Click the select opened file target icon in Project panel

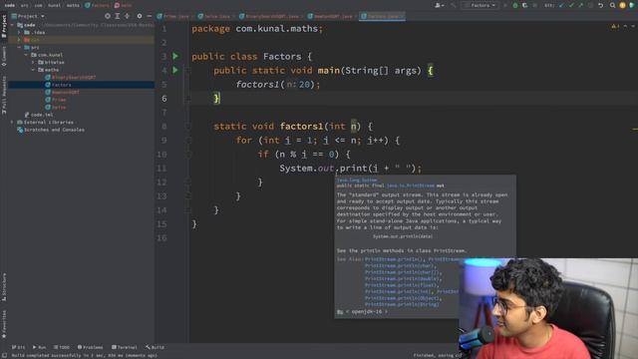[108, 16]
